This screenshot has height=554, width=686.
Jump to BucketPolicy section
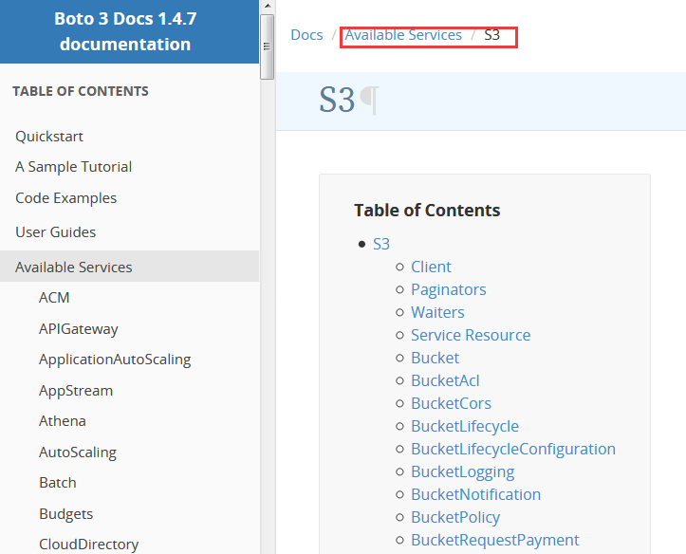pyautogui.click(x=455, y=517)
